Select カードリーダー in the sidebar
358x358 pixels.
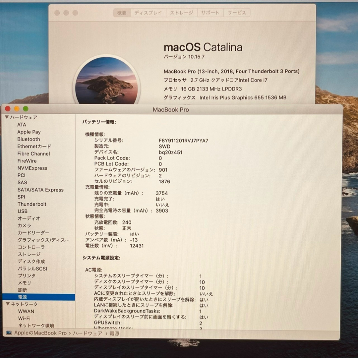pyautogui.click(x=33, y=233)
